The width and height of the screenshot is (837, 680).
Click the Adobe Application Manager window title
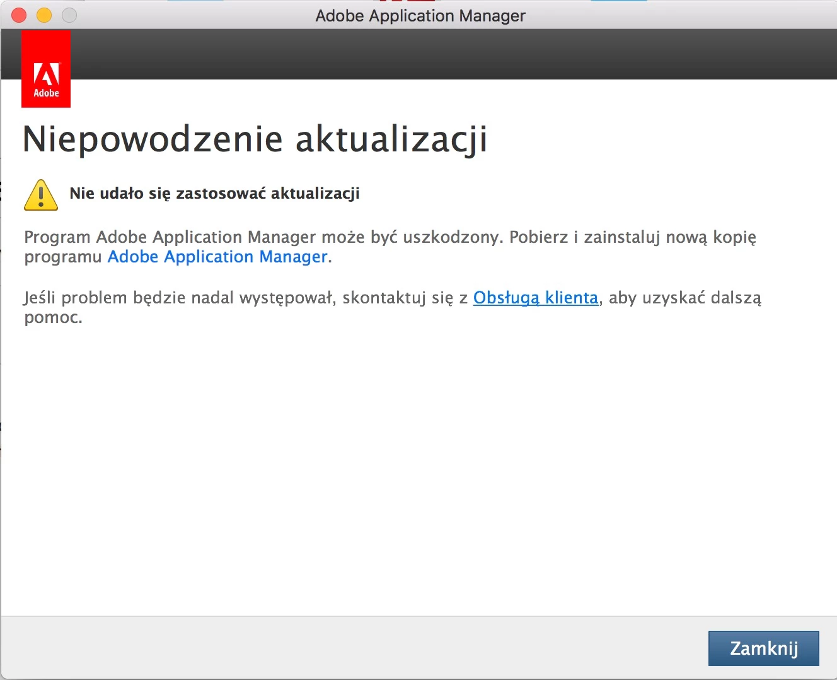420,15
